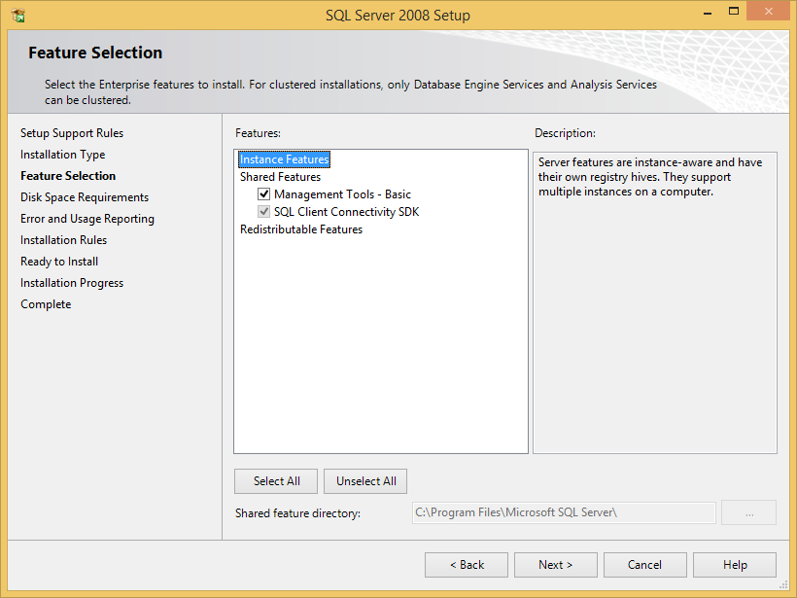Click the shared feature directory field
This screenshot has width=797, height=598.
(564, 512)
